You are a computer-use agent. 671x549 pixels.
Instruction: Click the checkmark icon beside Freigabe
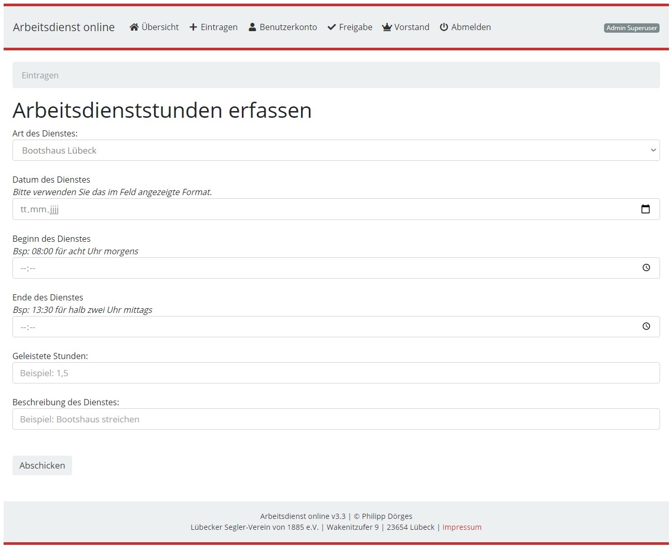[x=332, y=27]
